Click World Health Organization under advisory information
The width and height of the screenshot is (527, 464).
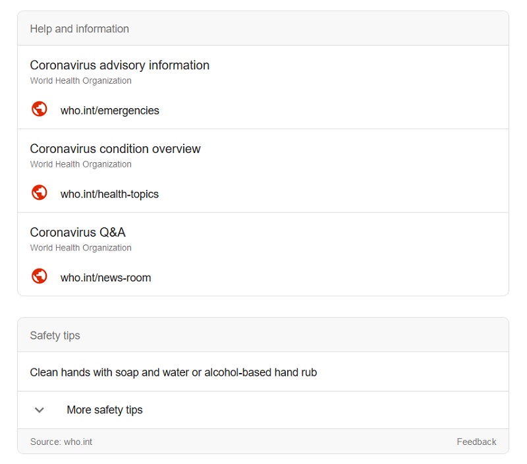(x=80, y=81)
